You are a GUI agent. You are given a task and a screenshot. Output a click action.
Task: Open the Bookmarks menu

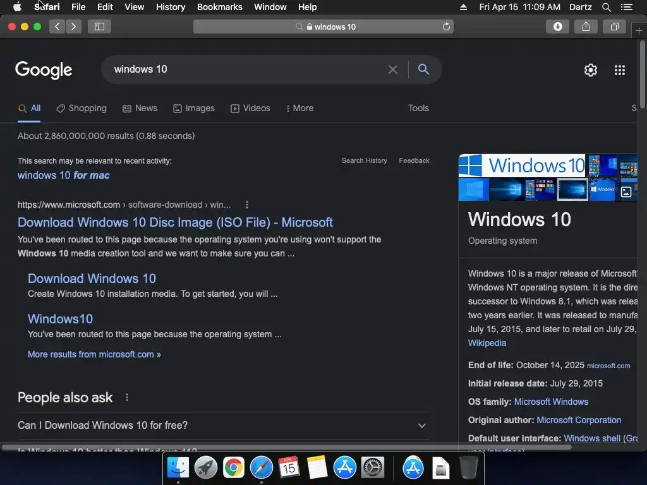[219, 7]
